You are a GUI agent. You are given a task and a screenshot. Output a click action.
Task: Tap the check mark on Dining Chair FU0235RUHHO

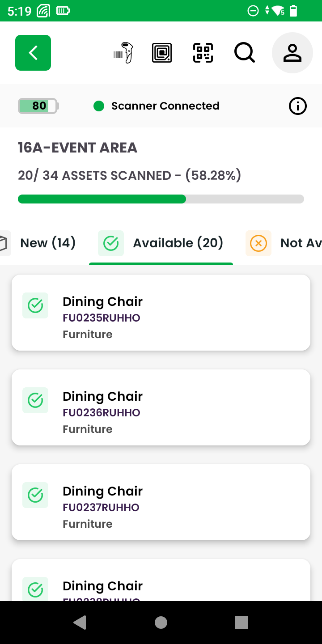[x=35, y=305]
